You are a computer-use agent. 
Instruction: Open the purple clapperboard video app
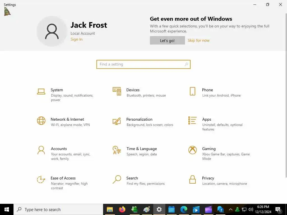(x=208, y=209)
